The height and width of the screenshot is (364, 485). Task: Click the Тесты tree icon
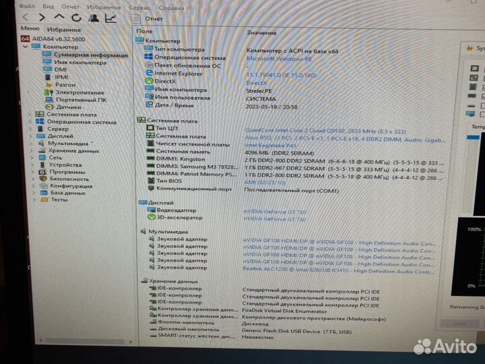pyautogui.click(x=44, y=200)
